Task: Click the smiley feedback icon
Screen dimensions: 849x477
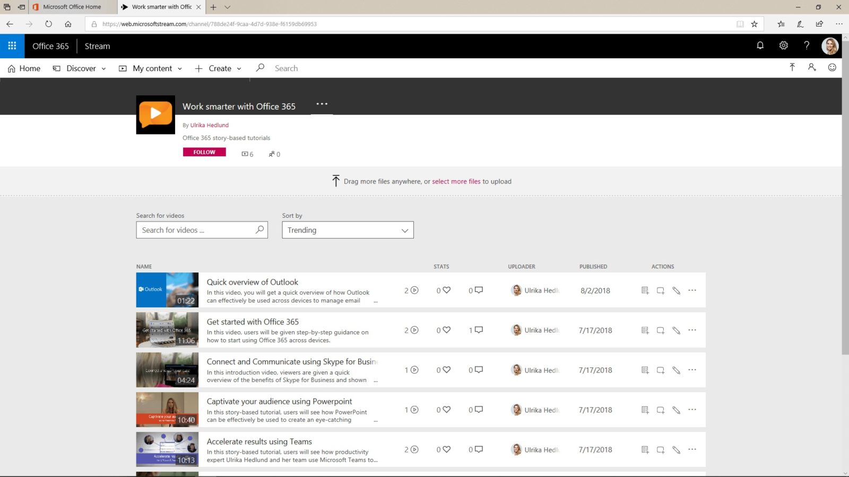Action: coord(832,67)
